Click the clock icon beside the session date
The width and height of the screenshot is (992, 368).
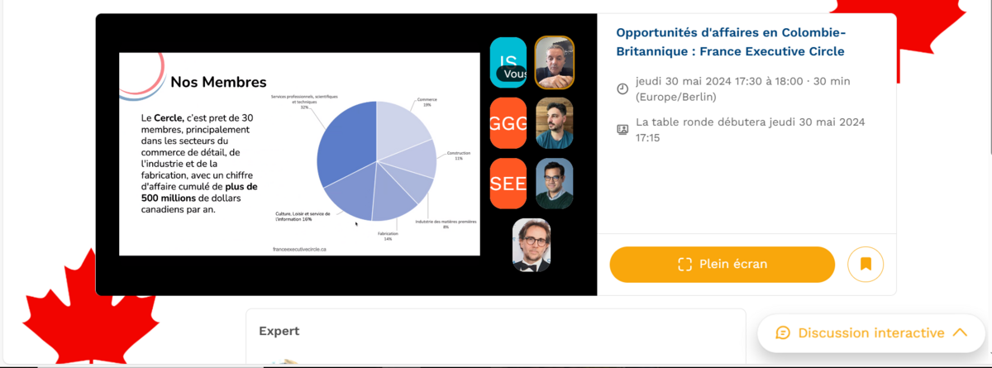pos(623,88)
